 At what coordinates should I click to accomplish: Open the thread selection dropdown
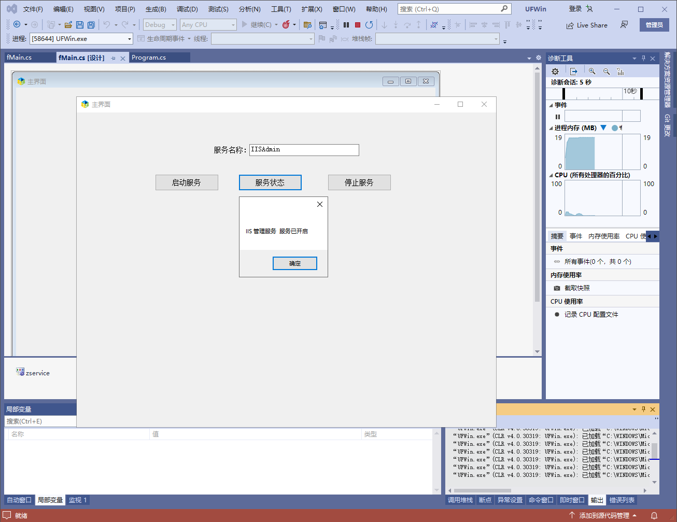262,38
